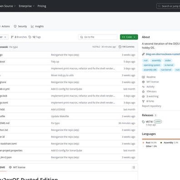The height and width of the screenshot is (180, 180).
Task: Click the clock icon next to 199 Commits
Action: [x=120, y=47]
